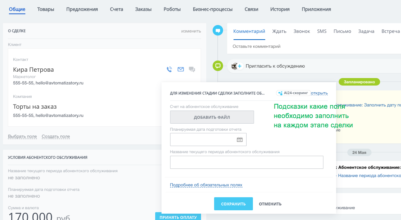Click the Название периода абонентского link
Screen dimensions: 401x220
[x=369, y=176]
